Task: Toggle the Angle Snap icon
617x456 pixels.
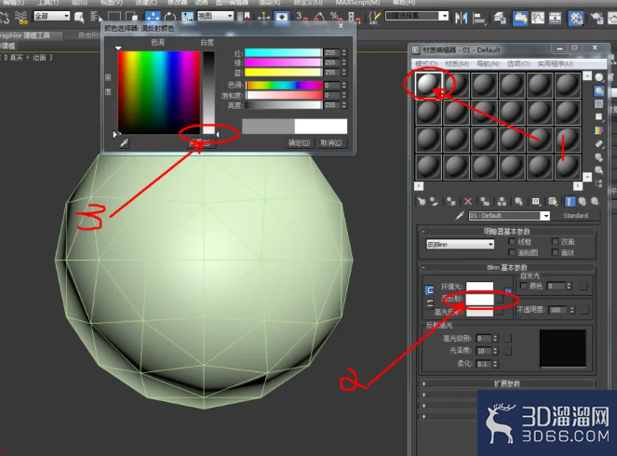Action: click(319, 17)
